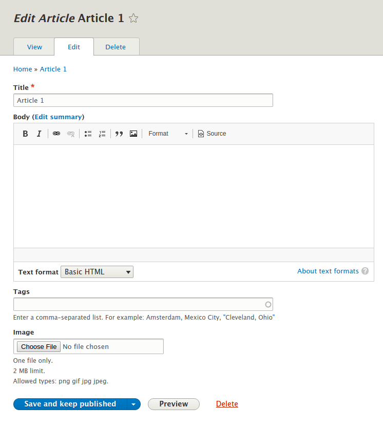Open About text formats link

328,271
